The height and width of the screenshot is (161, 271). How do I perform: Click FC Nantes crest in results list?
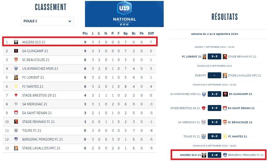coord(225,136)
